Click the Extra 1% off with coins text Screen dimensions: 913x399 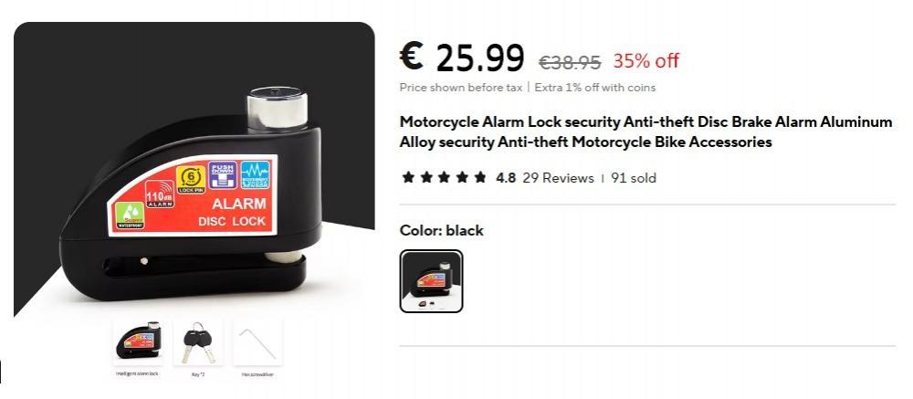(595, 88)
